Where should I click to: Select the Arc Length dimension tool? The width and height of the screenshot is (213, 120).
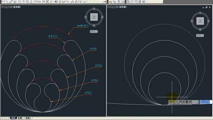[11, 2]
